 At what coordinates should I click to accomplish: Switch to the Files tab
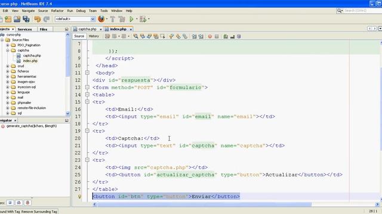(44, 29)
